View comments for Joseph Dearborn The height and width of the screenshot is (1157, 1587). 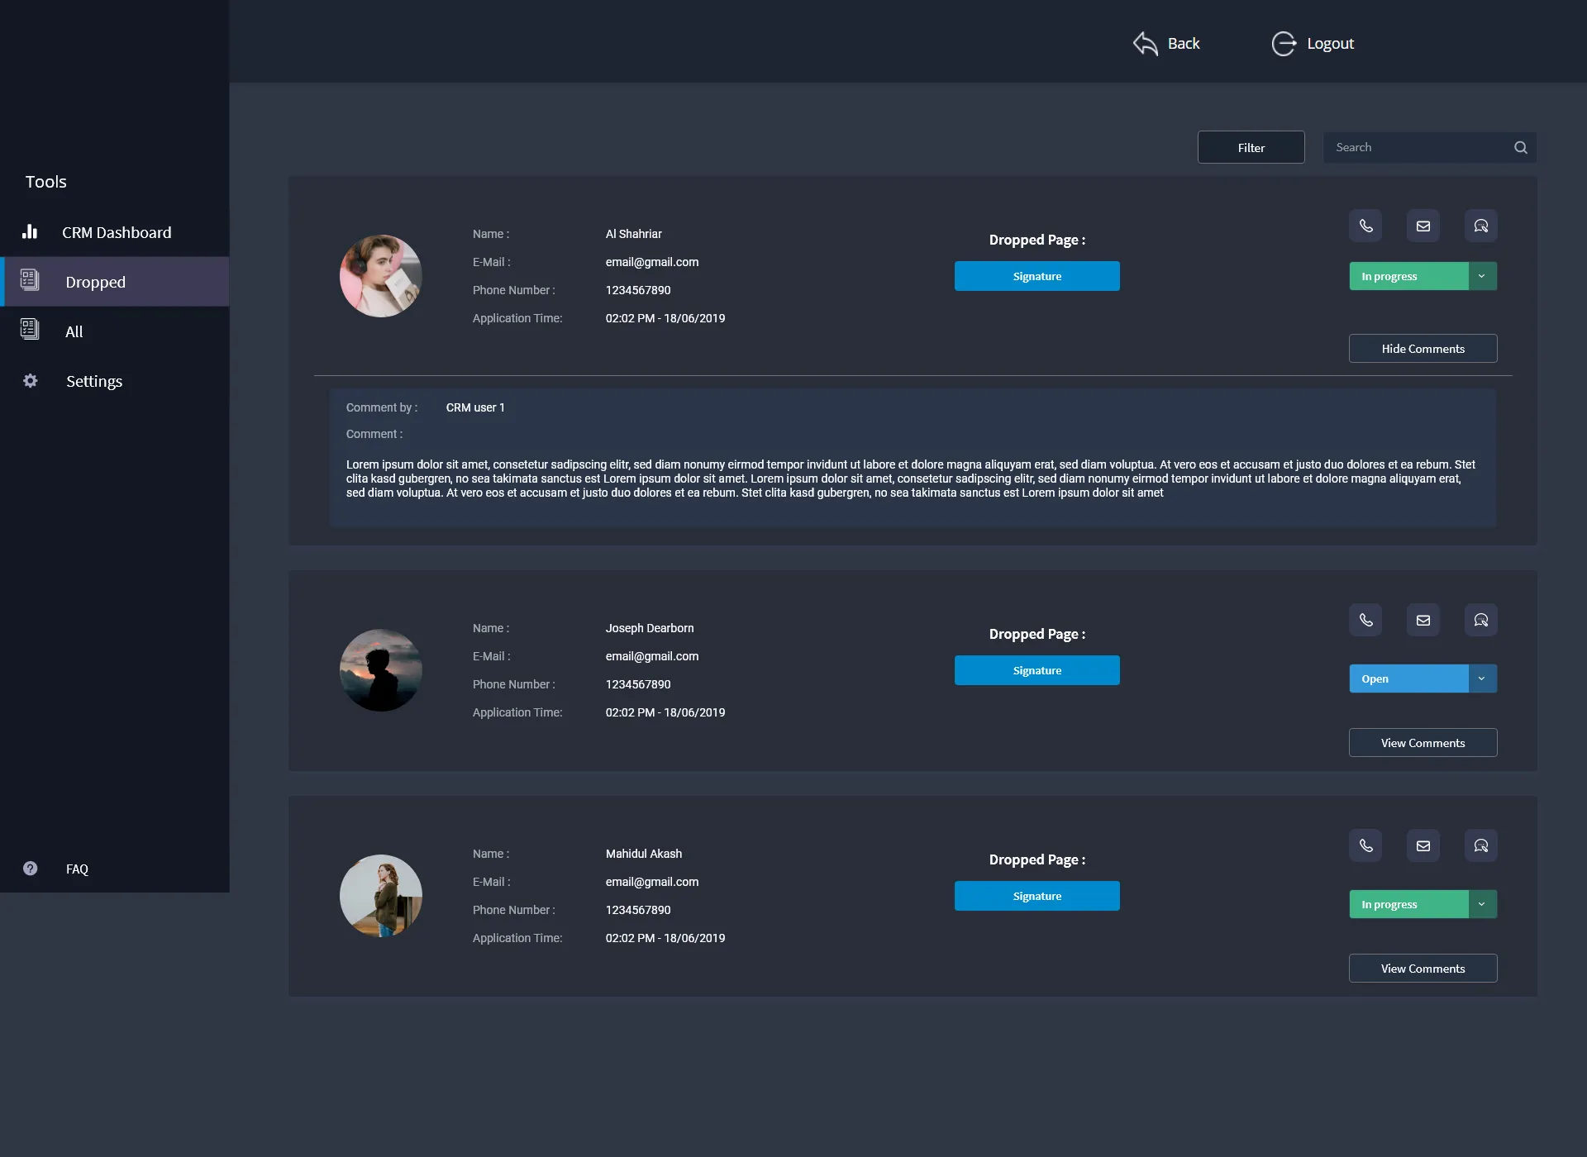1423,743
